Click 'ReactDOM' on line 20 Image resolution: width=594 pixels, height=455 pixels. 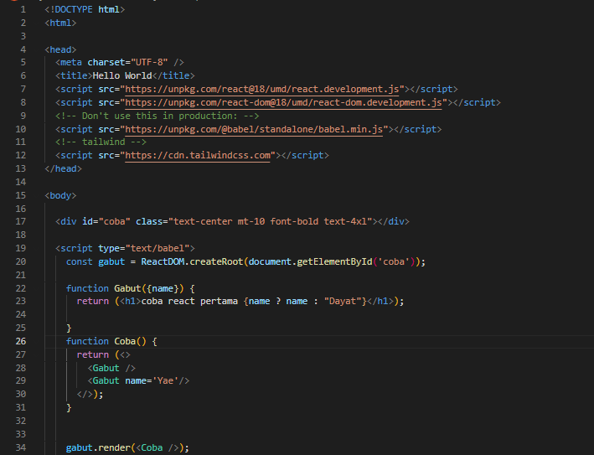(x=163, y=261)
